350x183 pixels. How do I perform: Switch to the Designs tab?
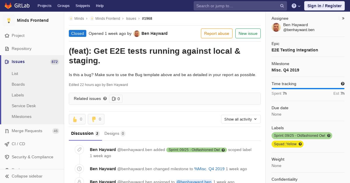[x=115, y=134]
